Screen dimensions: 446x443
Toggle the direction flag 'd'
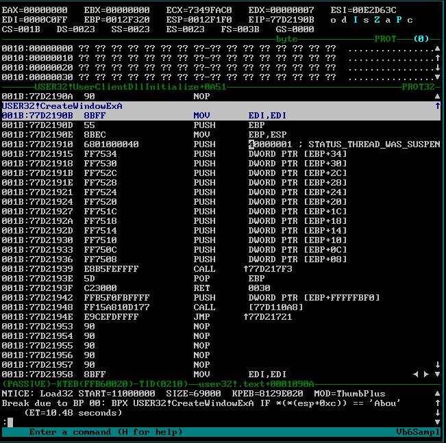point(344,20)
